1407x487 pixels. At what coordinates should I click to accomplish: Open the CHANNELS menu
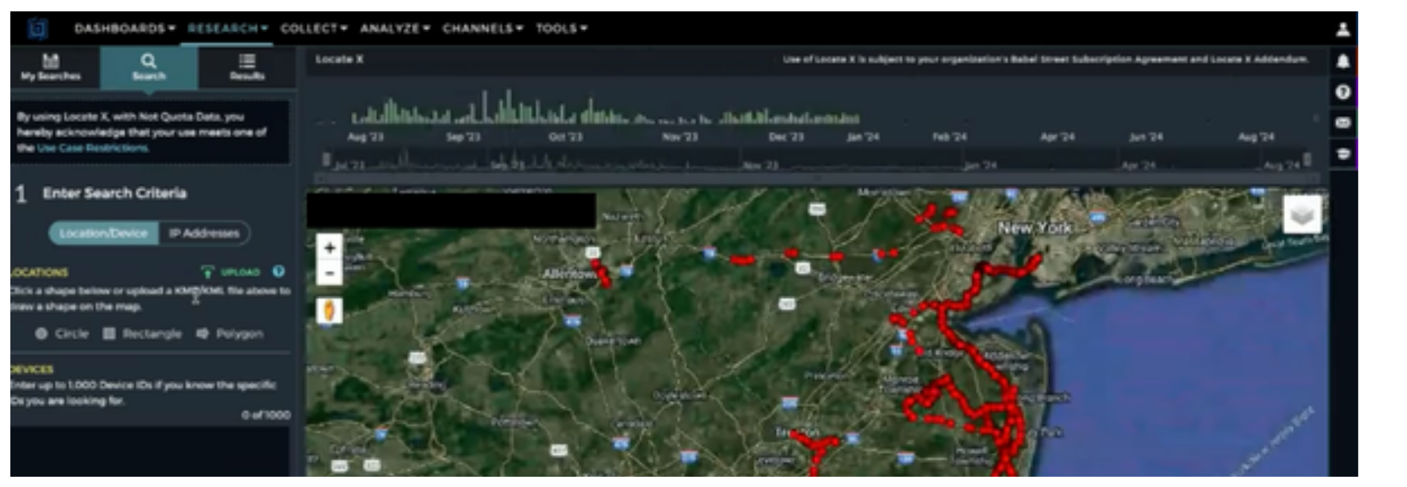(x=483, y=28)
